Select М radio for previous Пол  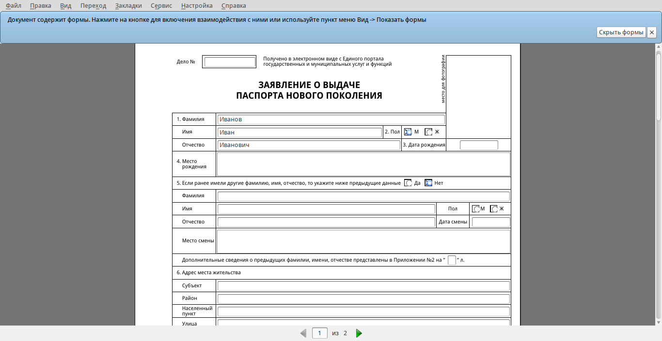click(476, 208)
